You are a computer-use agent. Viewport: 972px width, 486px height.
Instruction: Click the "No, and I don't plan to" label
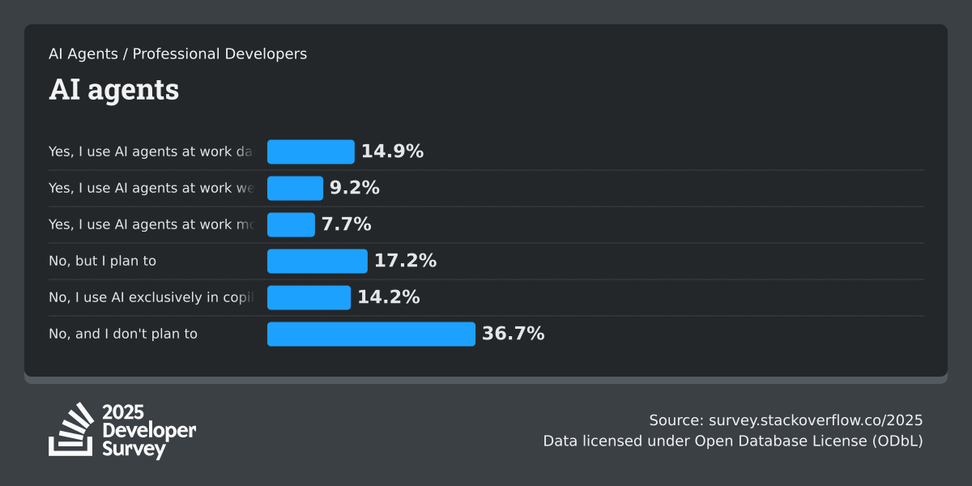point(123,334)
